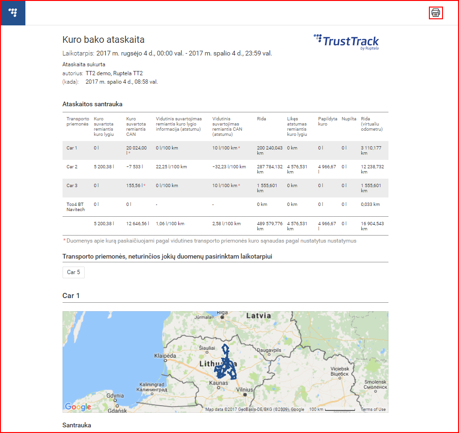Click the print report icon
The image size is (459, 433).
435,13
